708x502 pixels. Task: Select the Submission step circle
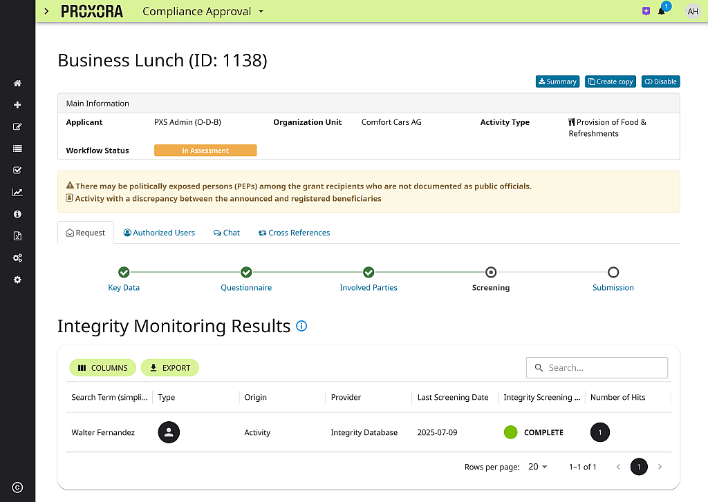[x=613, y=272]
